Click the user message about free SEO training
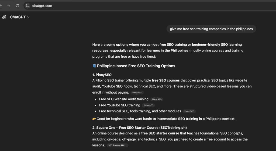276x151 pixels. pyautogui.click(x=211, y=29)
